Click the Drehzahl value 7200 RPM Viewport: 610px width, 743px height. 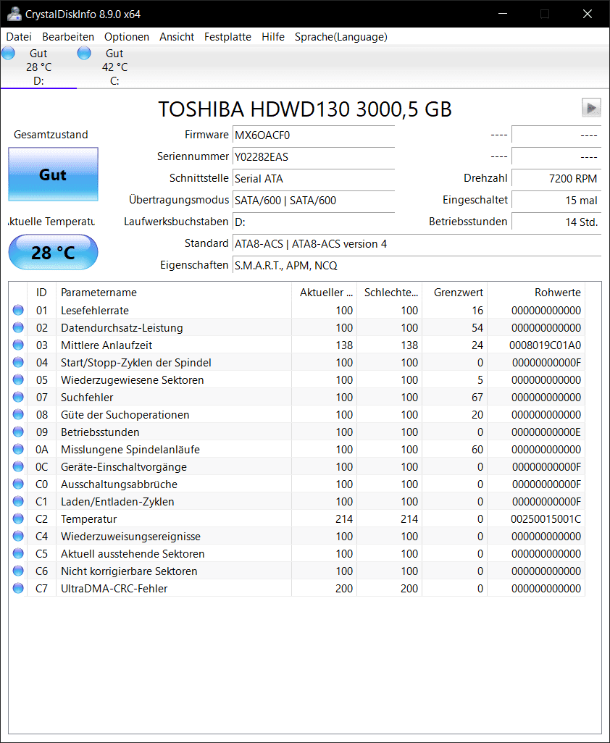(x=556, y=179)
